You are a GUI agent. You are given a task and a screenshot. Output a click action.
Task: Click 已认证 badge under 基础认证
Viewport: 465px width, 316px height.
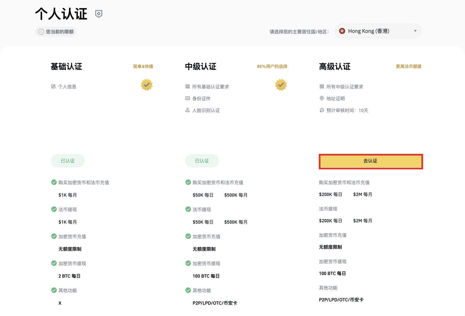coord(68,161)
